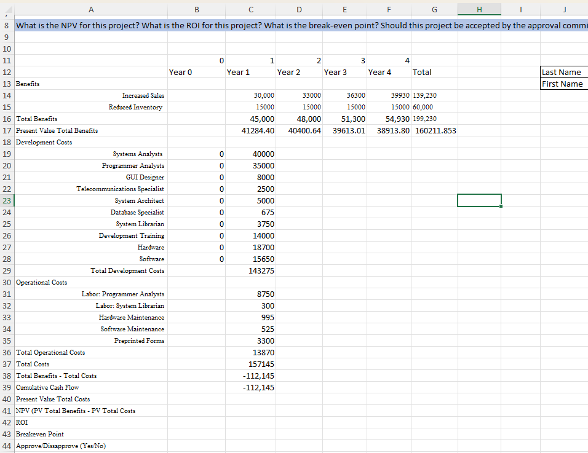Viewport: 588px width, 453px height.
Task: Click the blue question banner in row 8
Action: click(246, 25)
